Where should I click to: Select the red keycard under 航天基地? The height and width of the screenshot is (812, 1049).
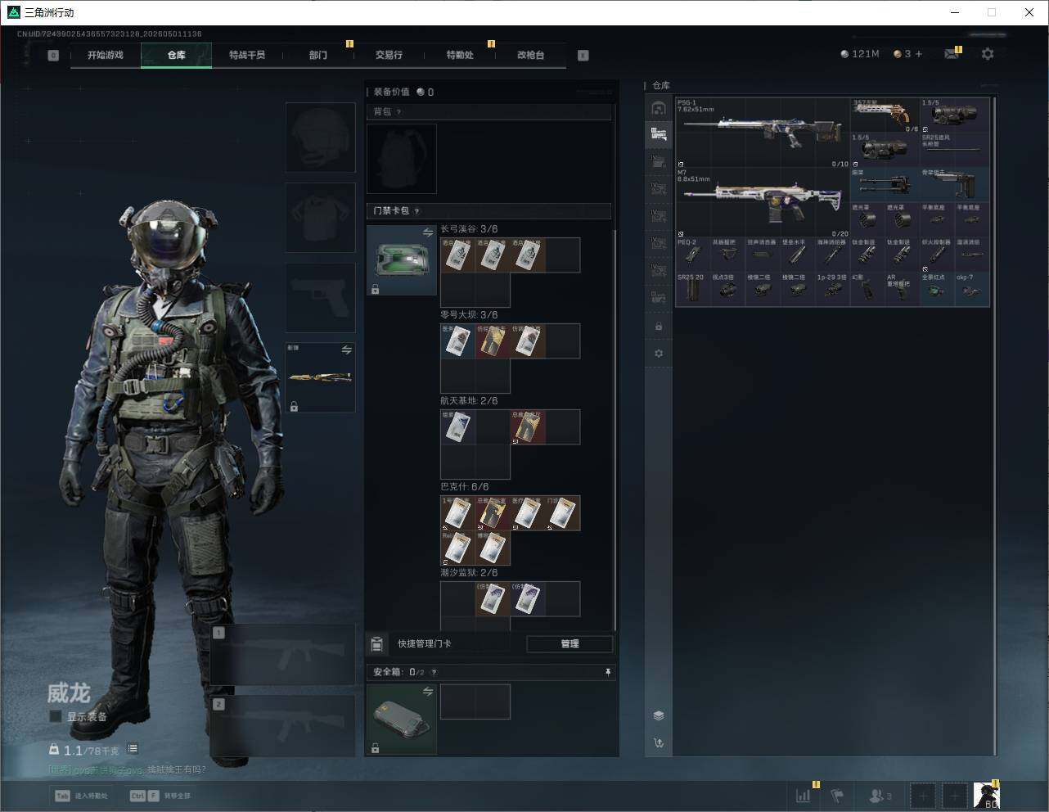coord(528,427)
